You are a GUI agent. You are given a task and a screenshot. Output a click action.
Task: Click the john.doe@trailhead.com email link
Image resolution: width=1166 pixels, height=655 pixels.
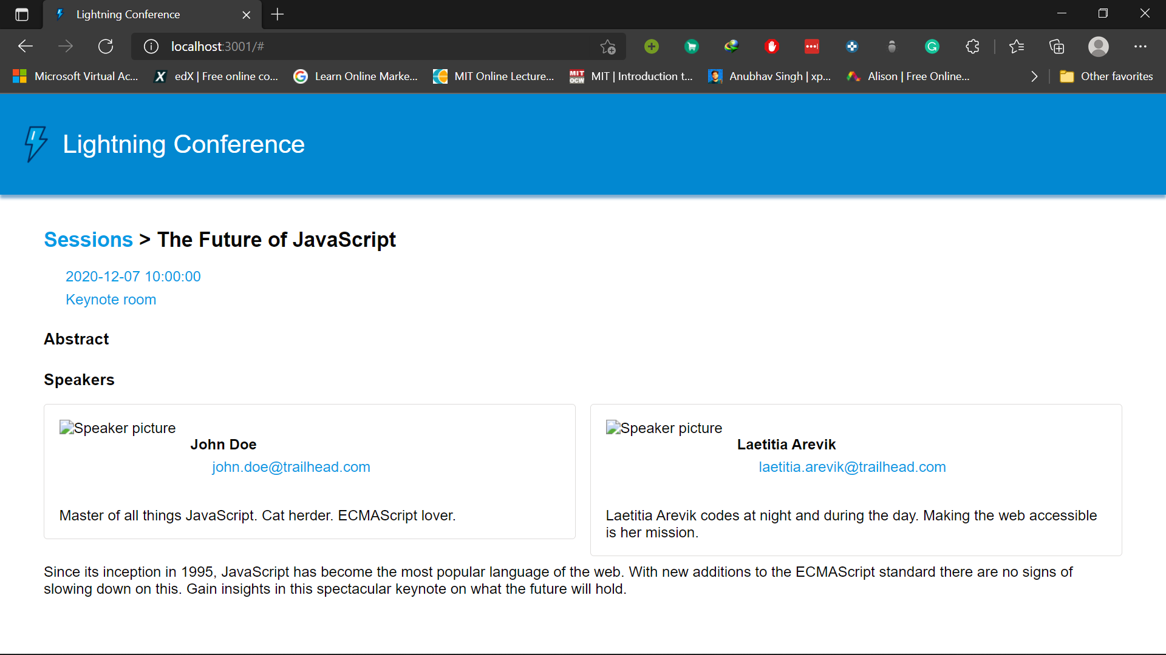[291, 467]
